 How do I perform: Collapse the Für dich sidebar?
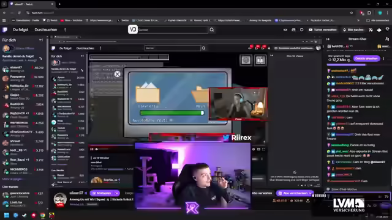pyautogui.click(x=41, y=40)
